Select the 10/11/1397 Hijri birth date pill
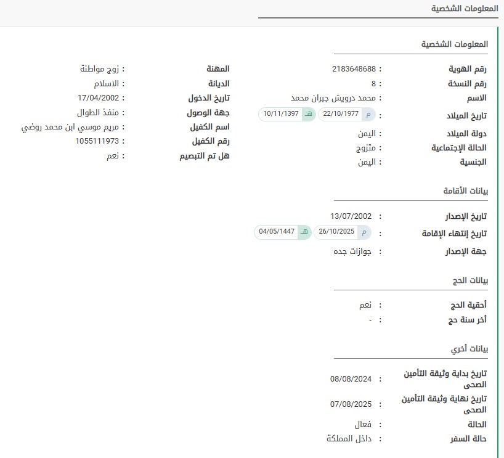504x458 pixels. (x=281, y=114)
